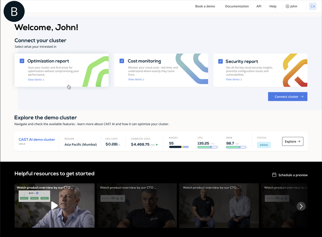Click the MEM usage progress bar
The height and width of the screenshot is (237, 322).
click(236, 147)
